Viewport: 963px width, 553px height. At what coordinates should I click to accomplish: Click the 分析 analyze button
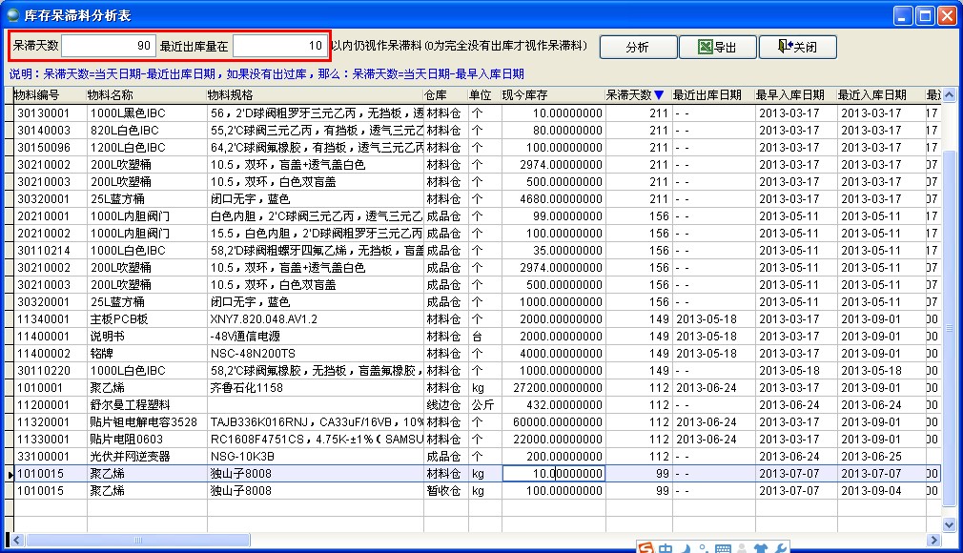tap(638, 47)
